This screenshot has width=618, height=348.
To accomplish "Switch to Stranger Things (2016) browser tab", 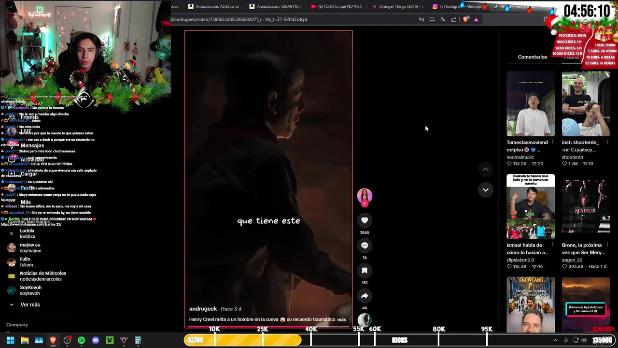I will [398, 6].
